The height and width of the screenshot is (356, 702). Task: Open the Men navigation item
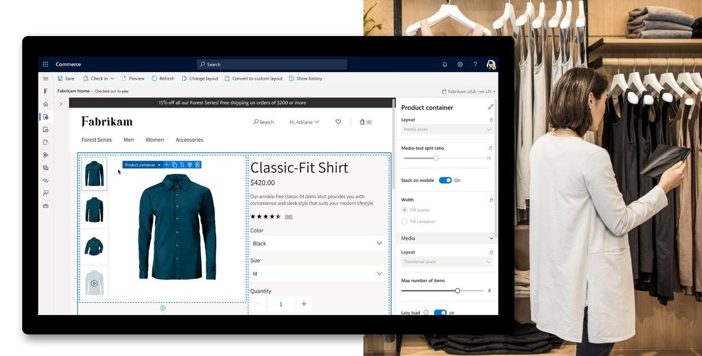coord(128,140)
